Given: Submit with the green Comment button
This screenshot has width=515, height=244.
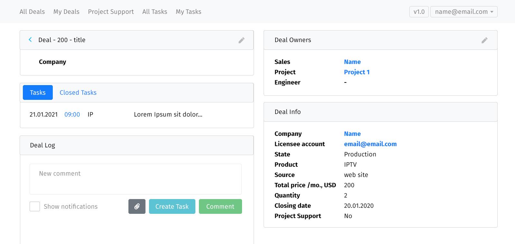Looking at the screenshot, I should (x=220, y=206).
